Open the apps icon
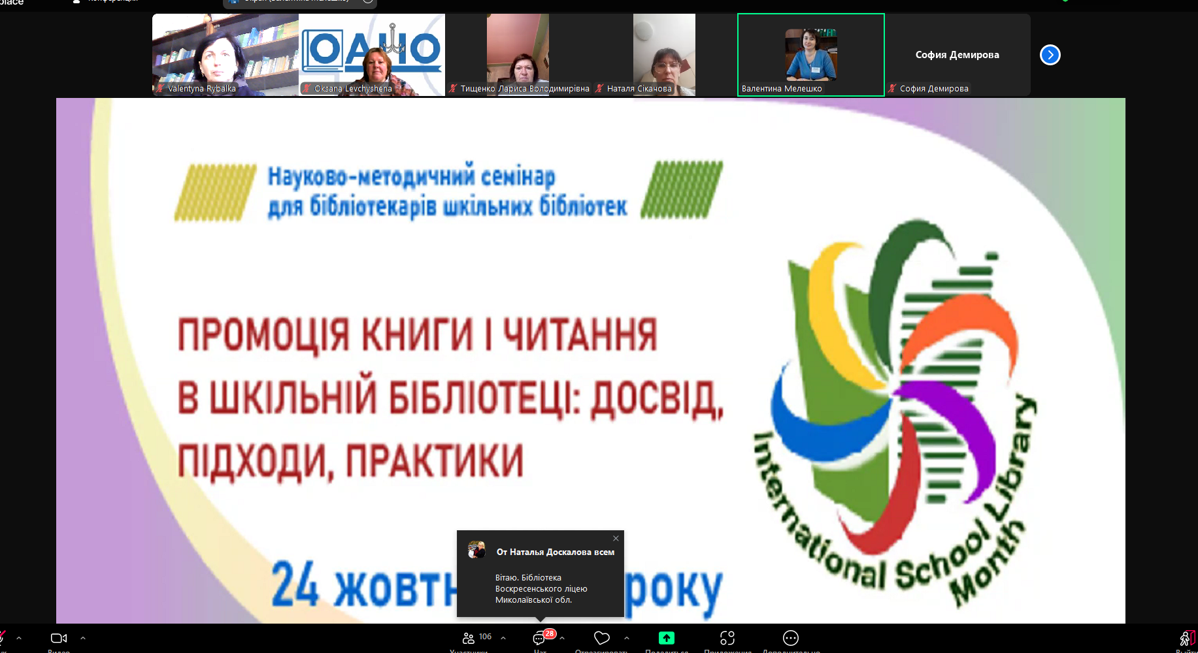Viewport: 1198px width, 653px height. click(727, 638)
